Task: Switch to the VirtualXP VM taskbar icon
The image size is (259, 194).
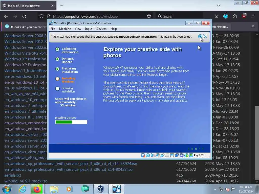Action: (x=116, y=189)
